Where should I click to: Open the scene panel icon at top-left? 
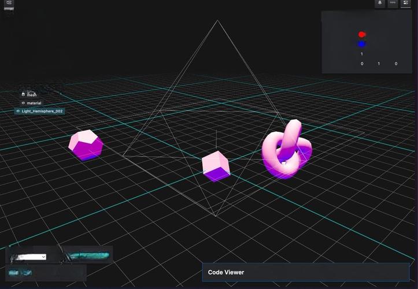(x=9, y=3)
